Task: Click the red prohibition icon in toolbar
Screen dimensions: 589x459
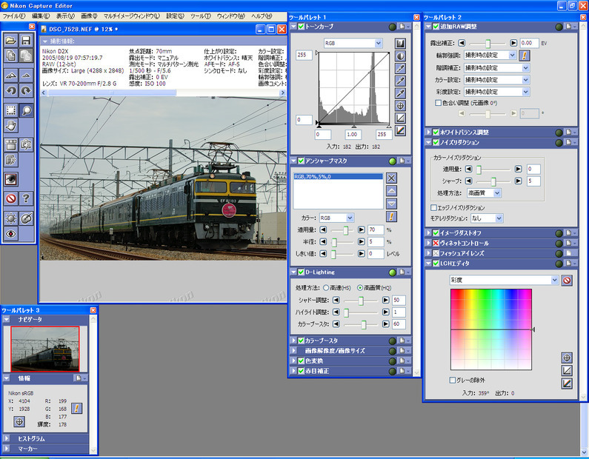Action: point(11,198)
